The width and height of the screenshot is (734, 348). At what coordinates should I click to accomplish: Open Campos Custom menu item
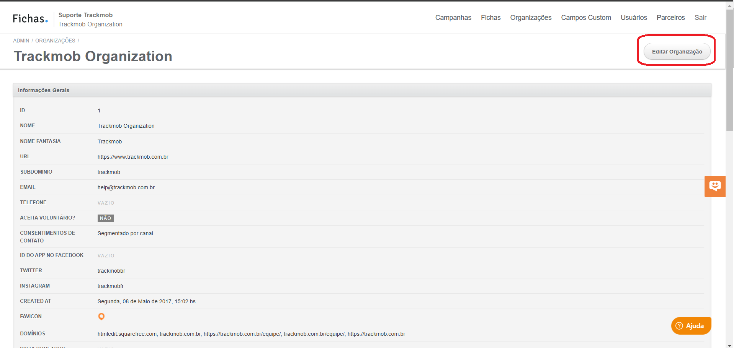pyautogui.click(x=586, y=18)
